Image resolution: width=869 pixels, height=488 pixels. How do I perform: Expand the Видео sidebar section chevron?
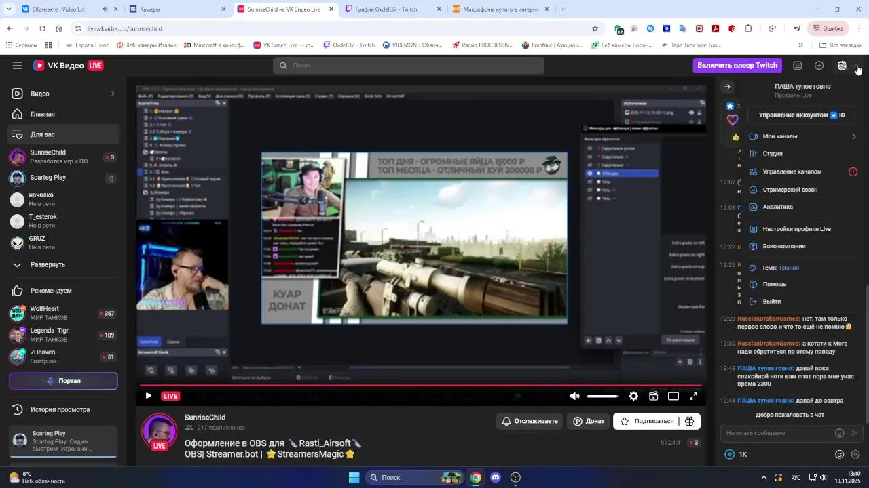(x=113, y=94)
